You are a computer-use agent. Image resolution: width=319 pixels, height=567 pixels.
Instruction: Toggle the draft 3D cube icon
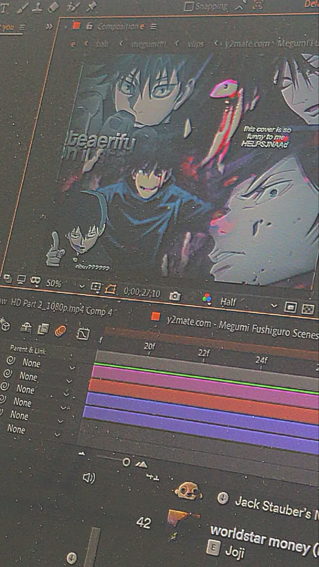pos(5,325)
